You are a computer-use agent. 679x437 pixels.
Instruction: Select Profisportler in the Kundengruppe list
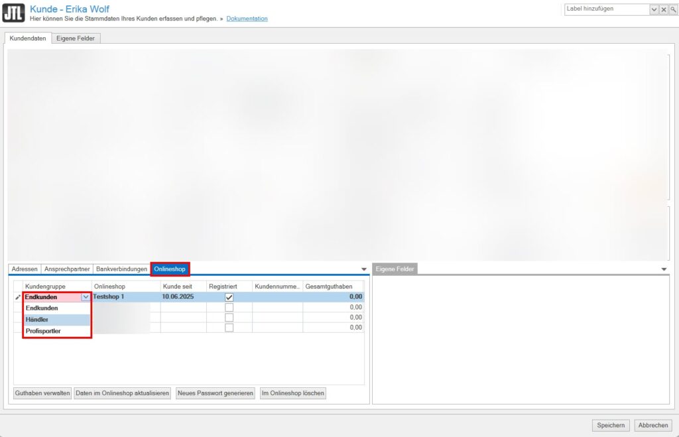click(x=42, y=331)
